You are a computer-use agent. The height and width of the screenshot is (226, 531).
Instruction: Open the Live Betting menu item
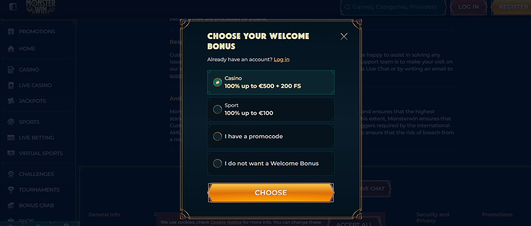pyautogui.click(x=36, y=138)
